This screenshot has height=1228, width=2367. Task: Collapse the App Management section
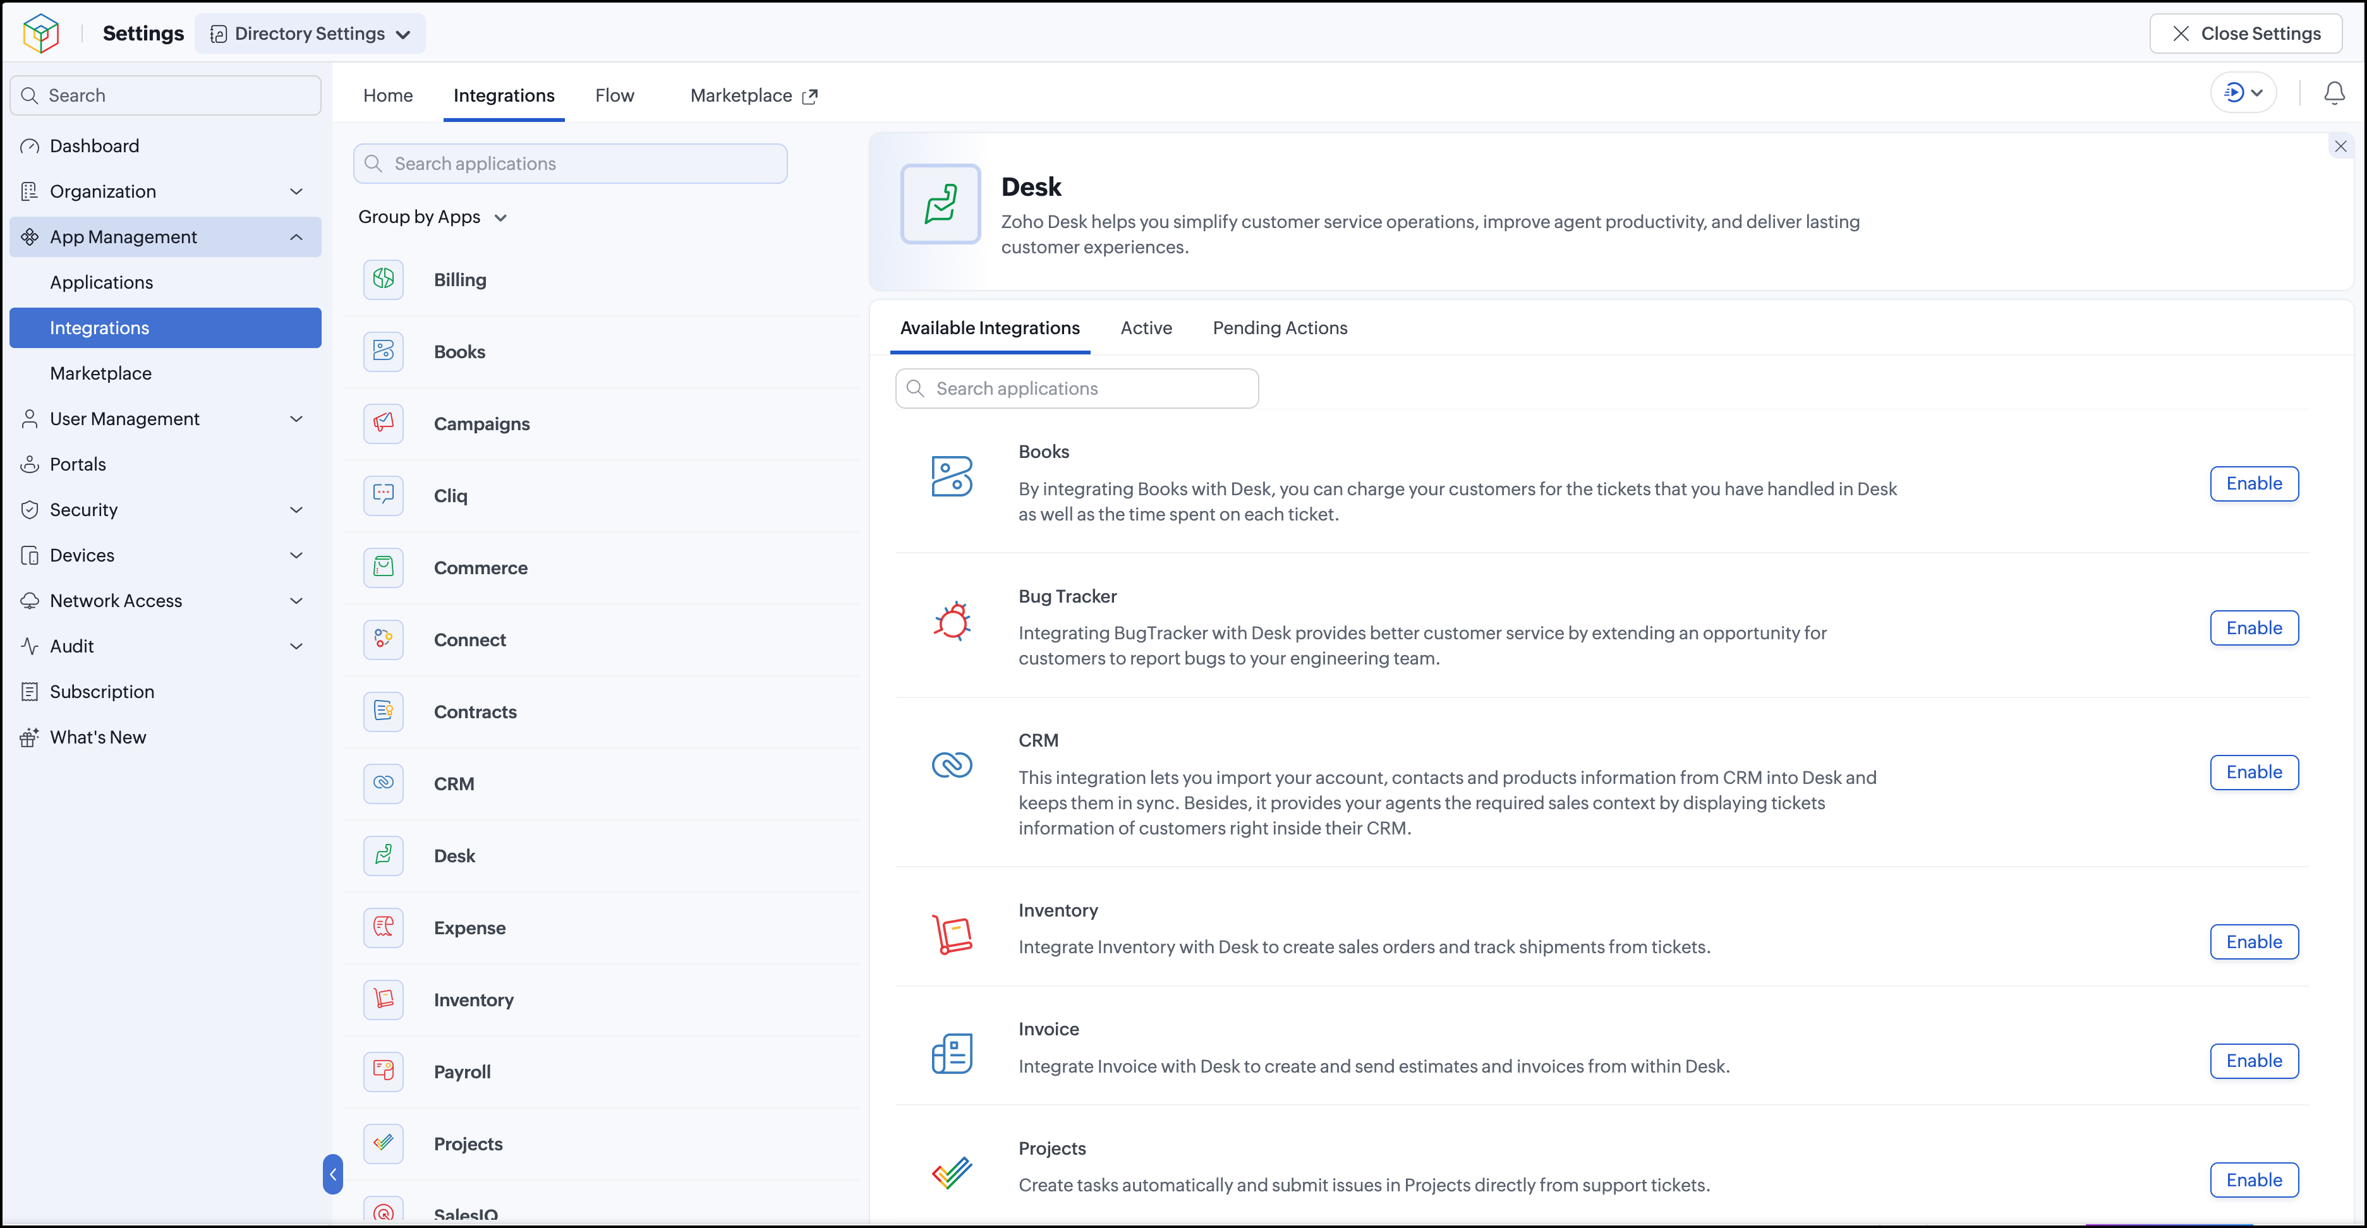point(296,237)
